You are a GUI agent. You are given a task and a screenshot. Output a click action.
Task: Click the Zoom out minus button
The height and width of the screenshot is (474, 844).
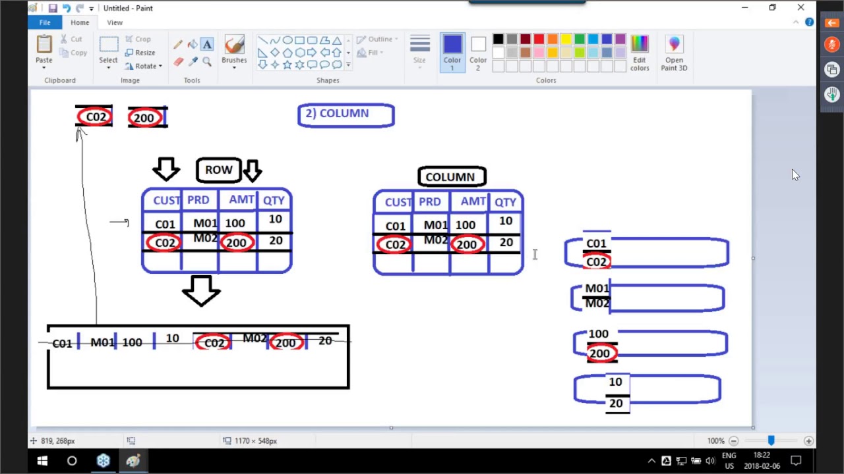733,441
